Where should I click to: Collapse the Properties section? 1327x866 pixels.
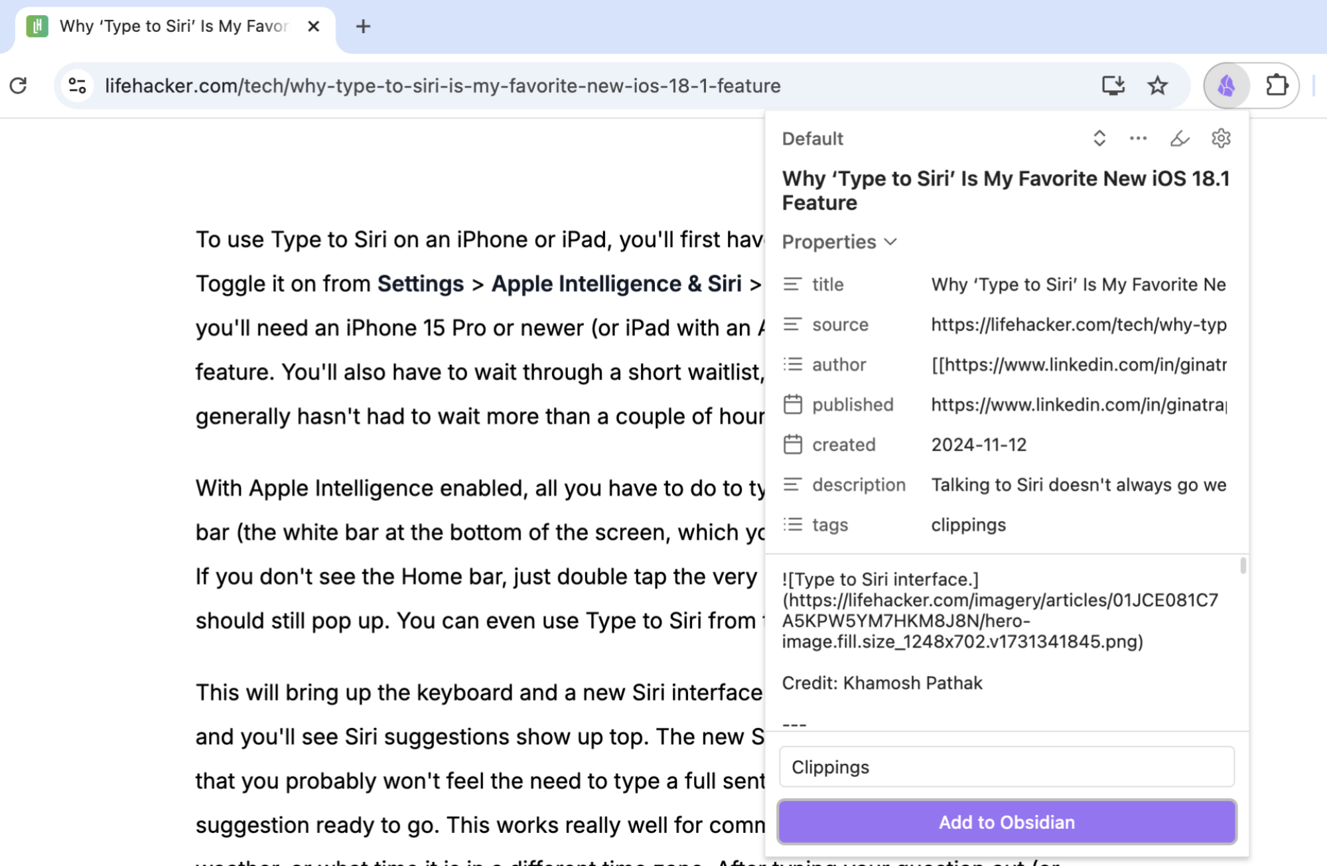839,242
